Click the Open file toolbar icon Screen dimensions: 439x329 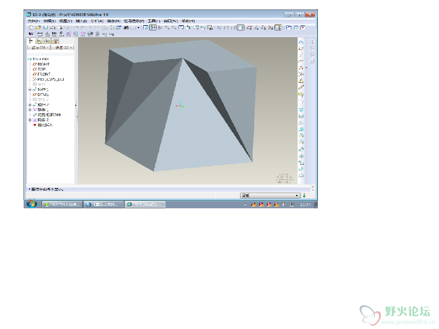pos(38,27)
